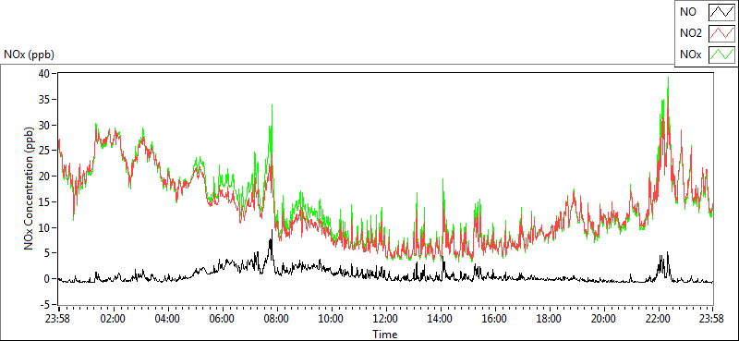Click the 'NOx (ppb)' chart title
This screenshot has width=739, height=341.
(x=30, y=55)
